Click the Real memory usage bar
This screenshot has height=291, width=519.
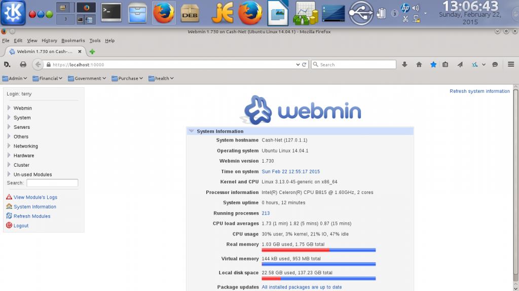point(318,250)
